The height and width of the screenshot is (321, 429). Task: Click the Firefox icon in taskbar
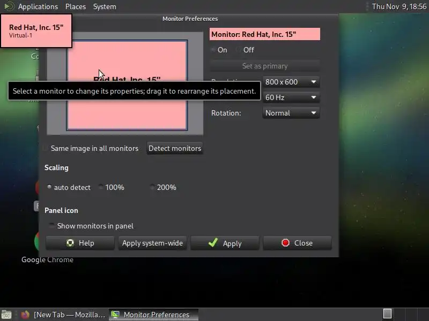click(25, 315)
